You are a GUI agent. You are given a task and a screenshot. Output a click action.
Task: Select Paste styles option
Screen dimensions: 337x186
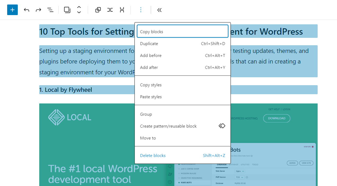point(183,97)
